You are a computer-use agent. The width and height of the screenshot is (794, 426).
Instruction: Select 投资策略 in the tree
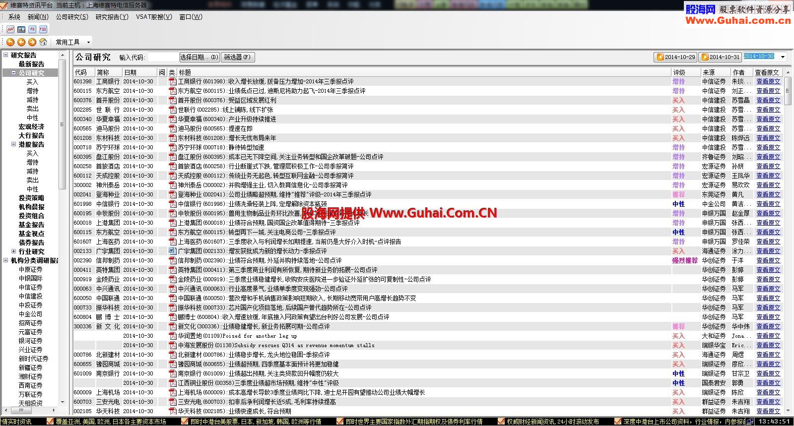(31, 198)
